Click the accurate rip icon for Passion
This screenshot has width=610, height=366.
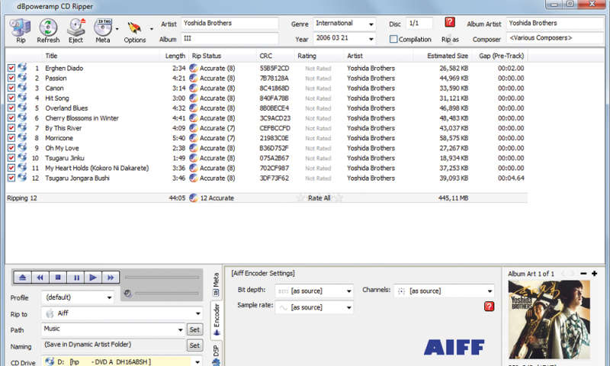pyautogui.click(x=194, y=79)
